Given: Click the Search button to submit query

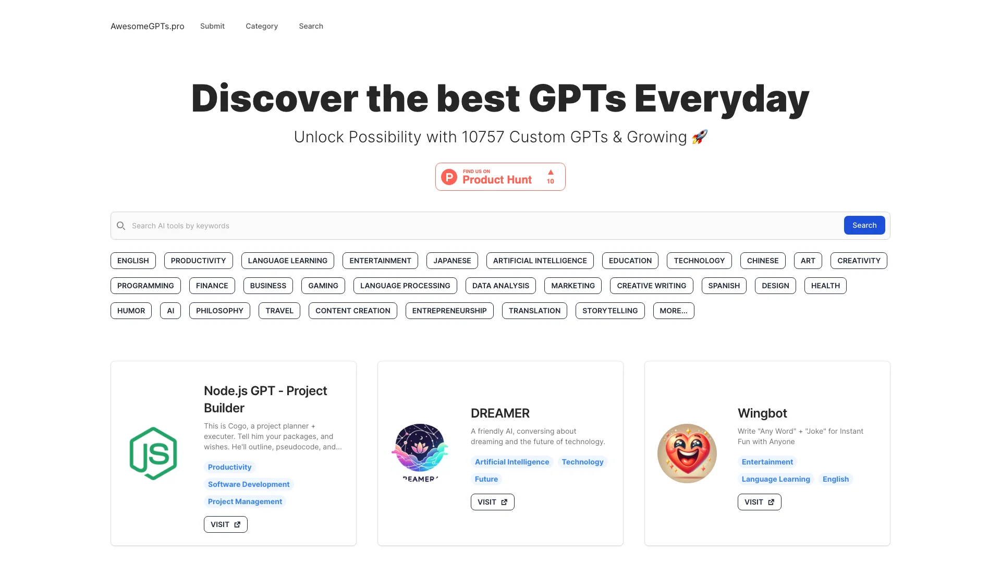Looking at the screenshot, I should (x=864, y=225).
